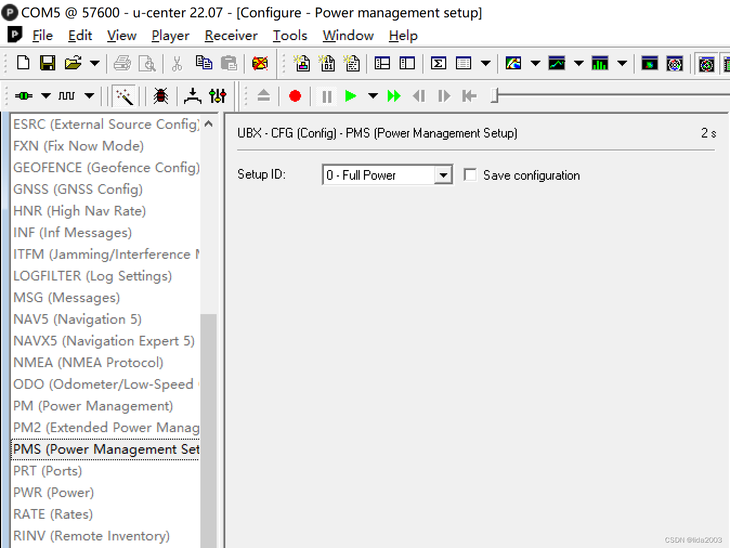This screenshot has height=548, width=730.
Task: Click the Baudrate square wave icon
Action: click(67, 96)
